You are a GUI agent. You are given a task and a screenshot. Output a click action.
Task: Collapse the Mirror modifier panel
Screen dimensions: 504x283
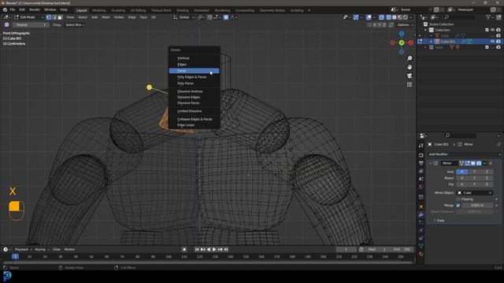431,164
